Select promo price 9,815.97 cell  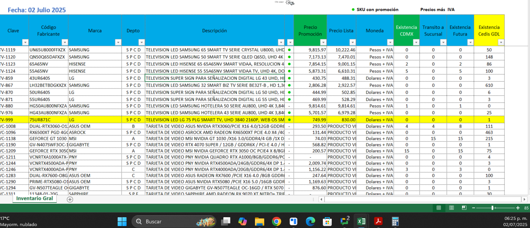click(x=310, y=50)
